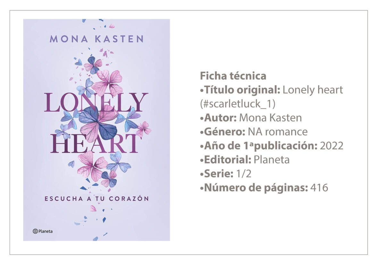
Task: Click the word LONELY on the cover
Action: pyautogui.click(x=96, y=103)
